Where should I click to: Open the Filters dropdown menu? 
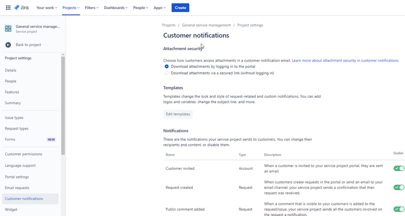point(92,8)
